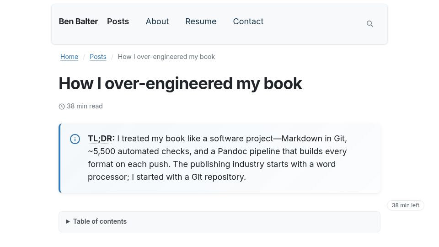
Task: Click the 'processor; I started with a Git repository.' line
Action: pos(166,177)
